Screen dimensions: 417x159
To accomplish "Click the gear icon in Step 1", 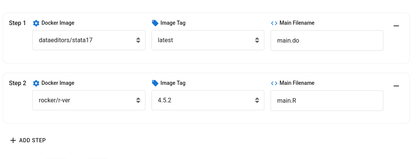I will click(36, 23).
